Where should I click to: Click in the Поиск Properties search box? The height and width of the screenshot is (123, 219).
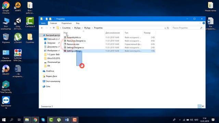(x=187, y=28)
